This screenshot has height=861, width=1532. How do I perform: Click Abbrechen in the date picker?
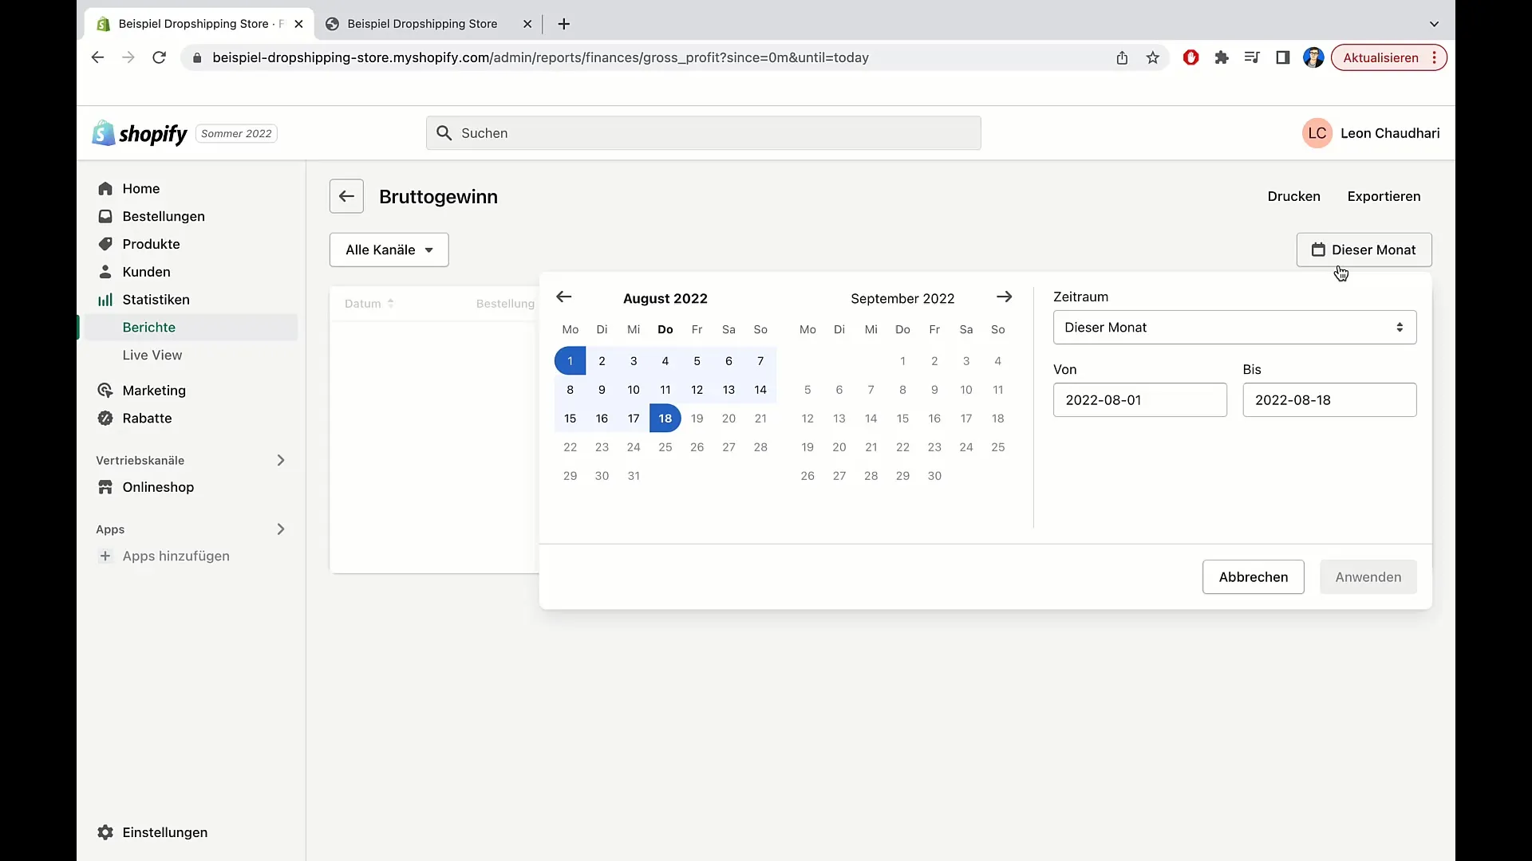coord(1253,577)
